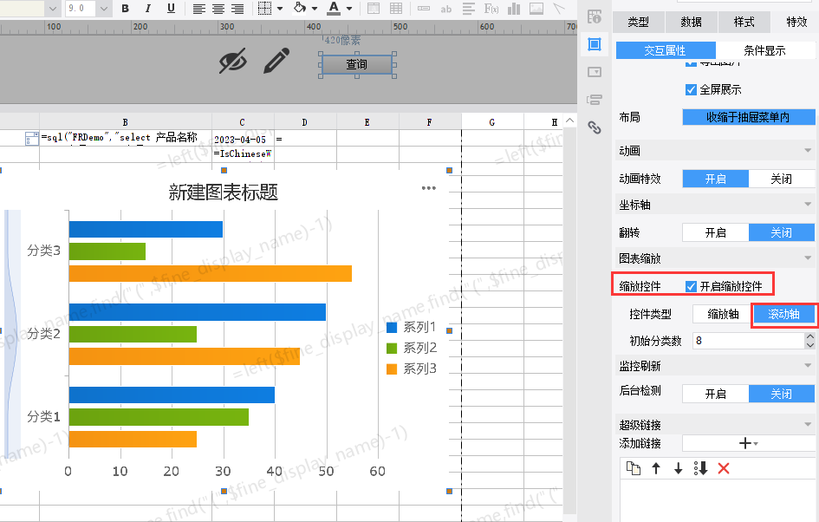Switch to the 类型 tab
Screen dimensions: 819x522
(638, 22)
